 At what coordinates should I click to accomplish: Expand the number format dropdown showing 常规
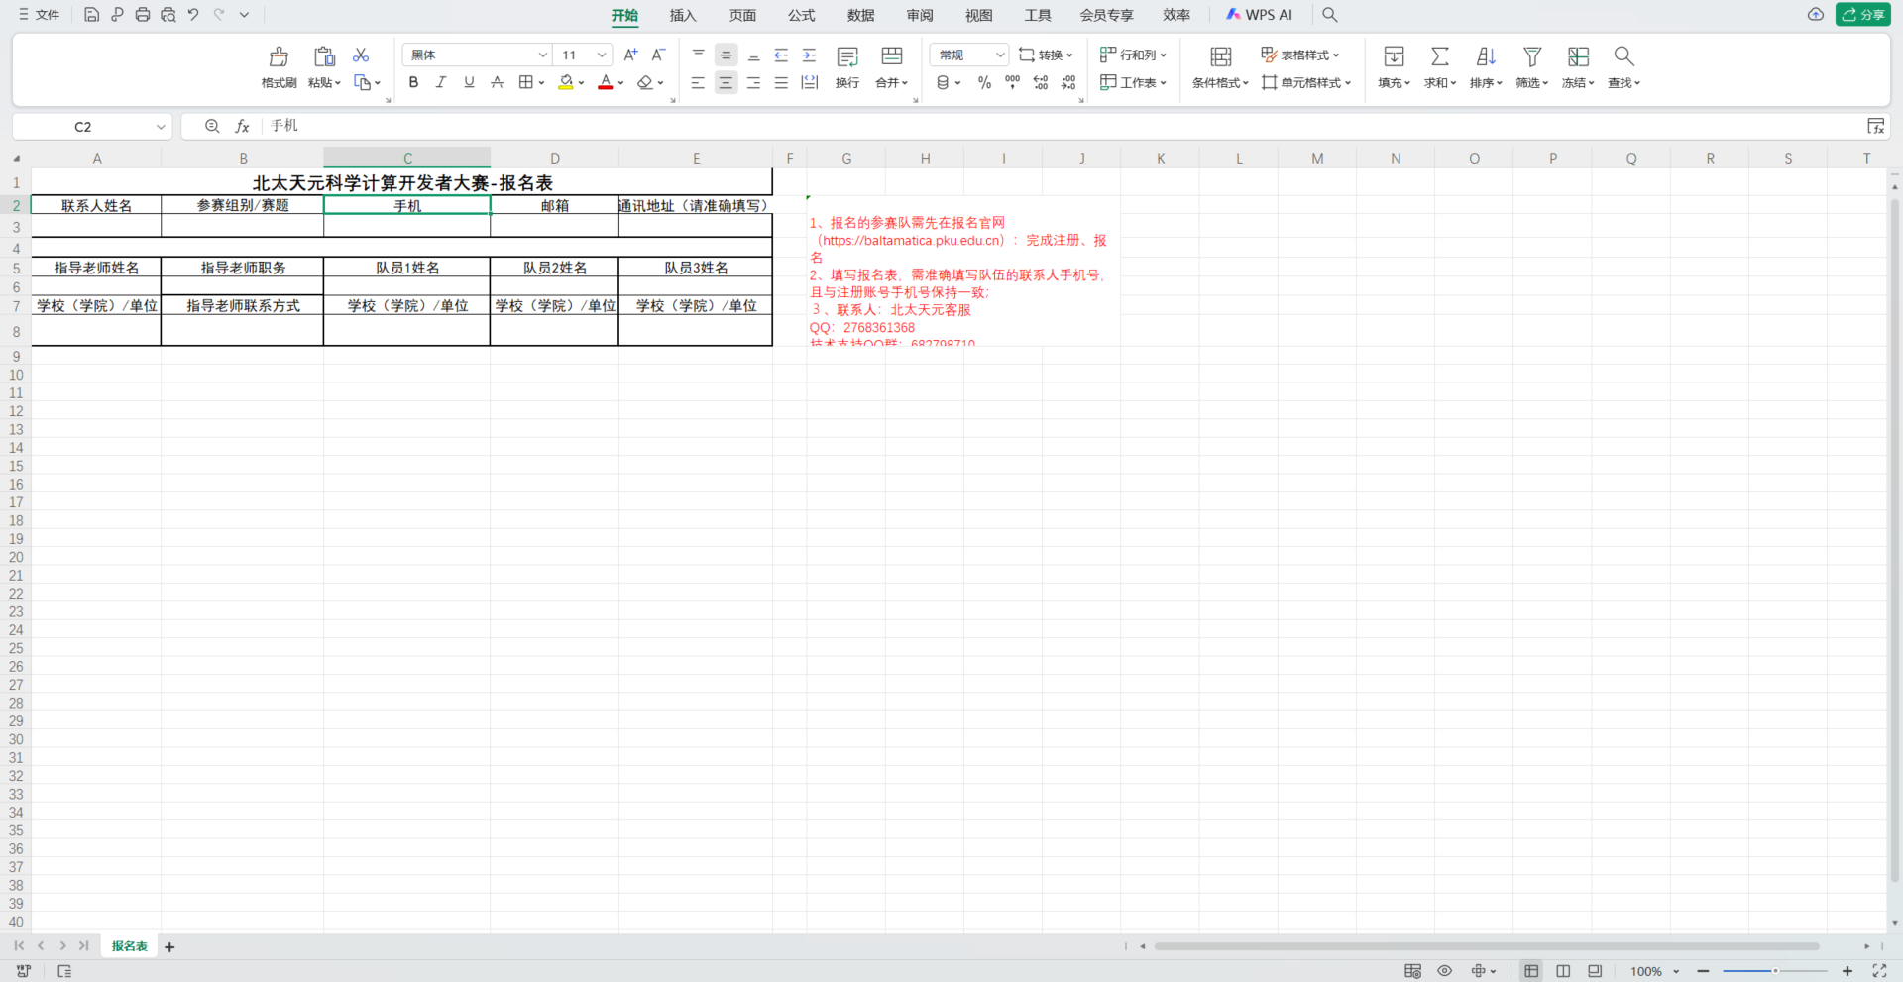pyautogui.click(x=999, y=55)
